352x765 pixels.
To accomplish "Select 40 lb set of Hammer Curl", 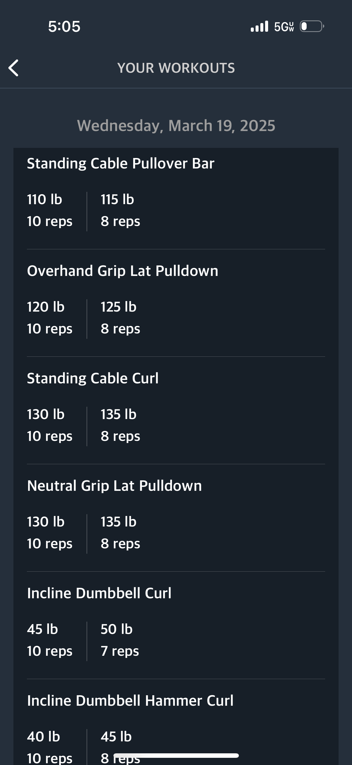I will (x=50, y=747).
